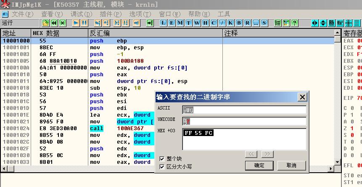Toggle the 区分大小写 checkbox
The height and width of the screenshot is (187, 362).
[162, 167]
